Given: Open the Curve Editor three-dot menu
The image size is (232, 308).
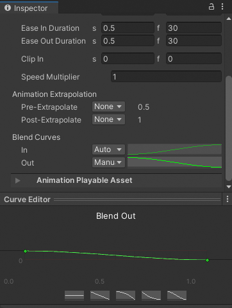Looking at the screenshot, I should [228, 199].
